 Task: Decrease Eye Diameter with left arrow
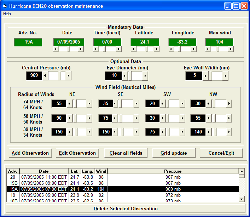tap(125, 75)
